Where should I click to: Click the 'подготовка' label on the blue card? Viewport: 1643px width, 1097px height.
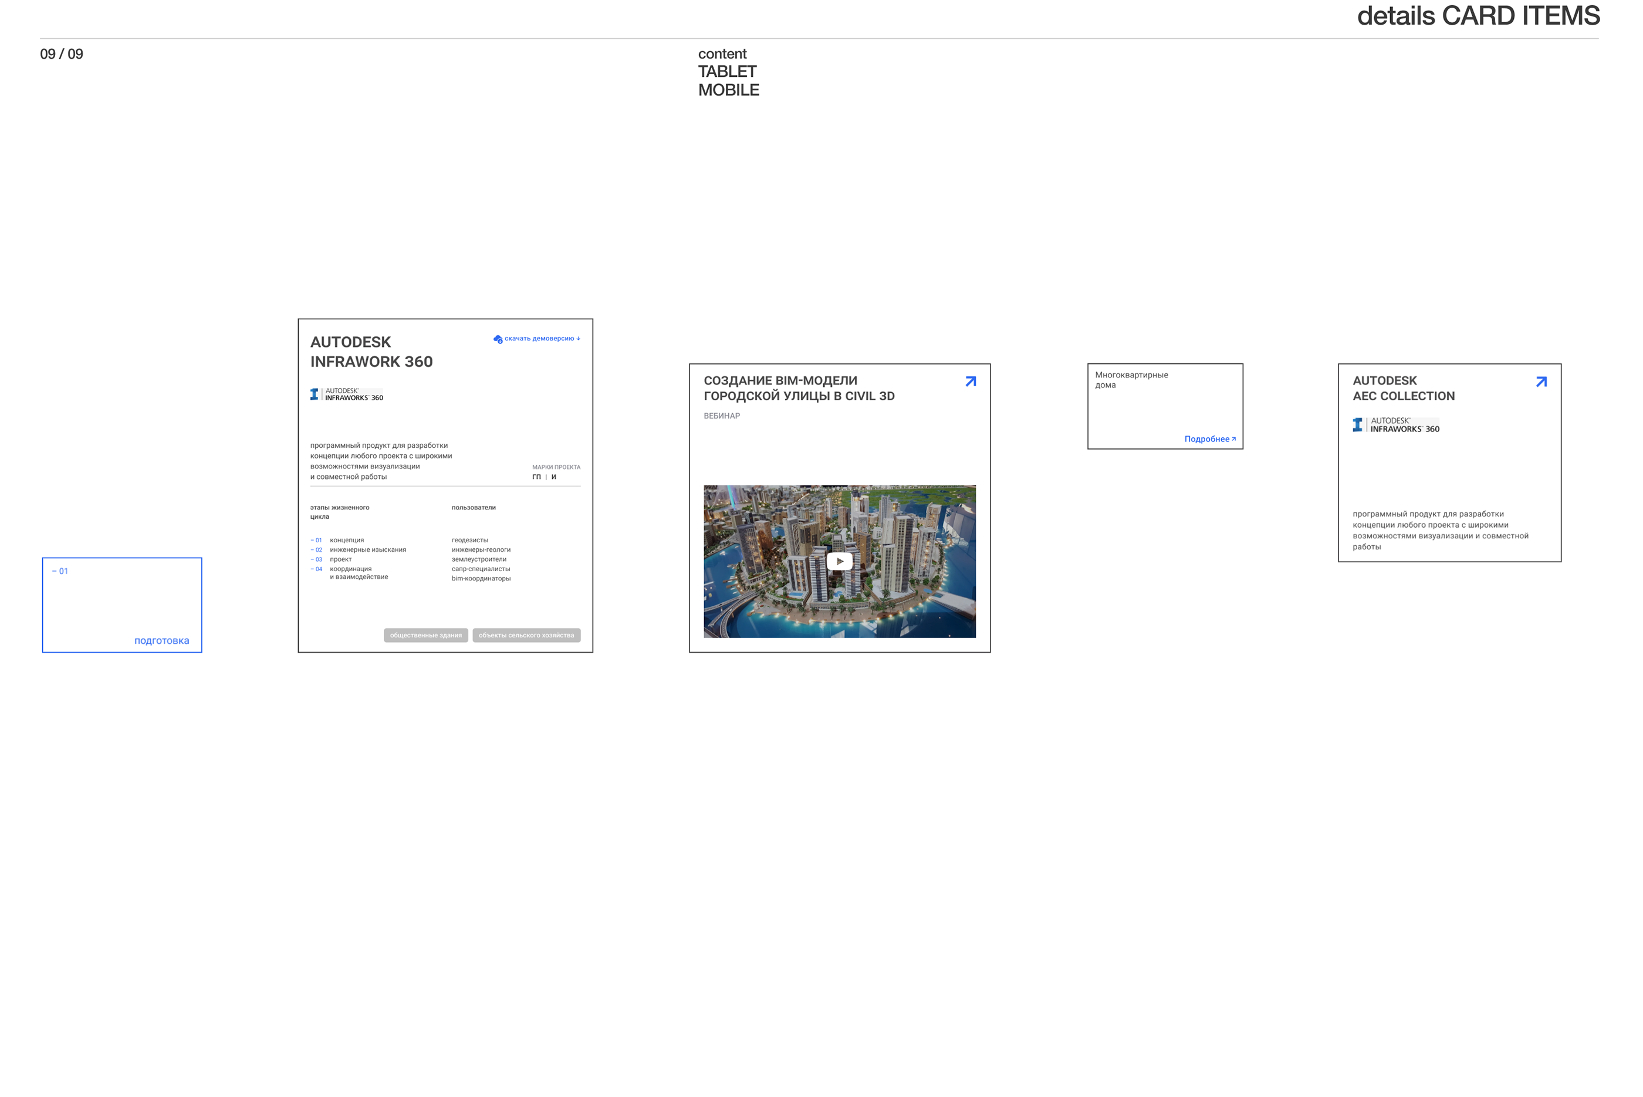coord(161,641)
